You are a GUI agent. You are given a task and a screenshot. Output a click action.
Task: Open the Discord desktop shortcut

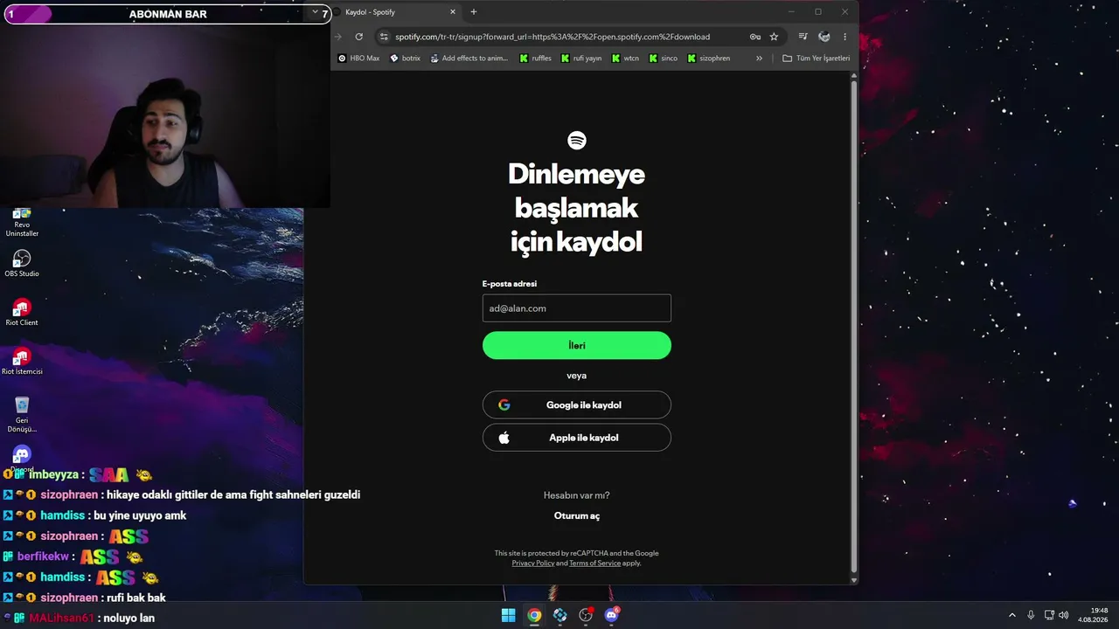[x=22, y=456]
